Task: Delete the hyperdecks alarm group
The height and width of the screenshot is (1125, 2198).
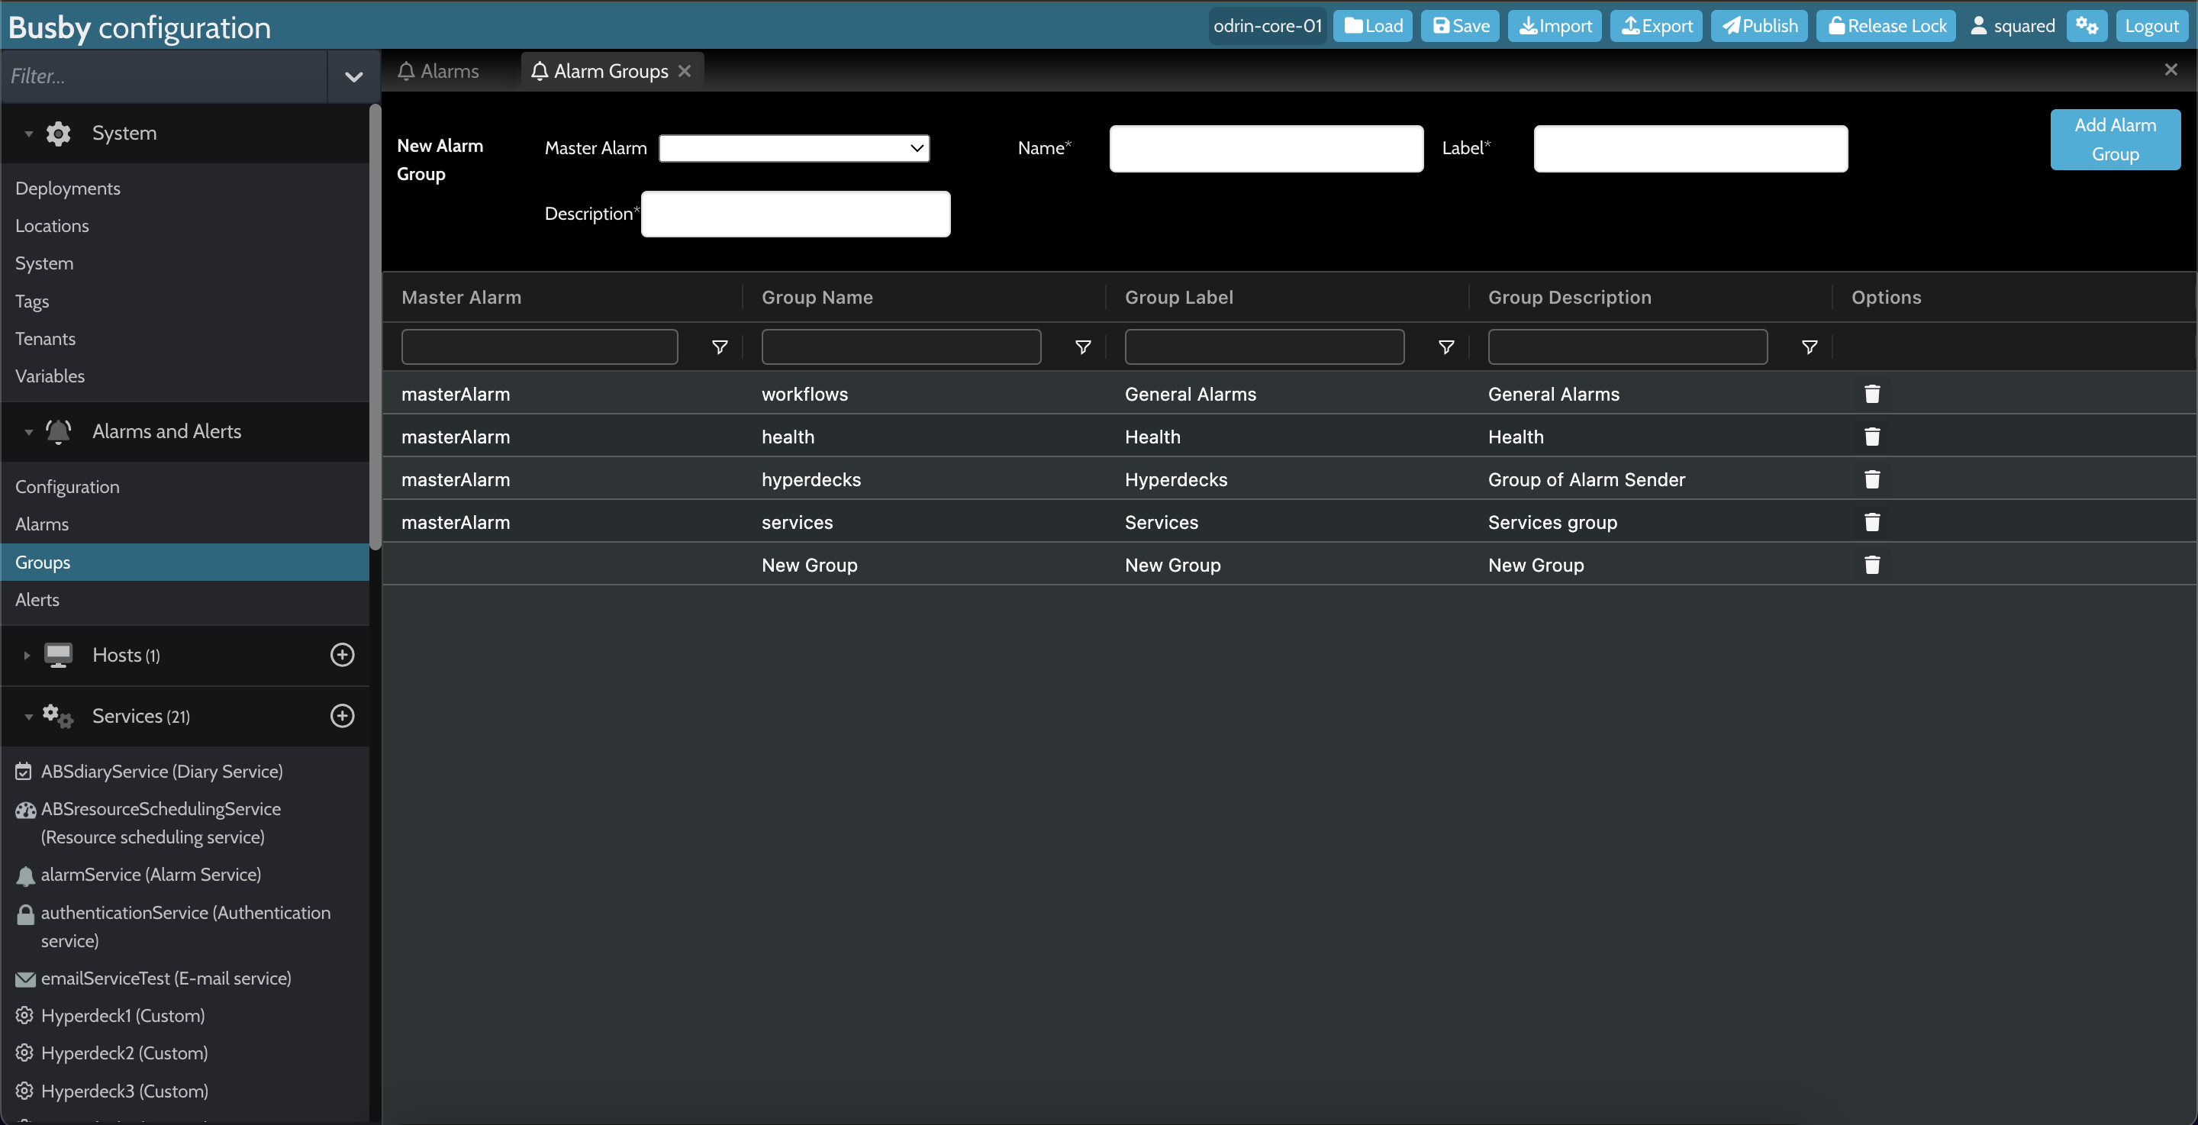Action: pos(1872,479)
